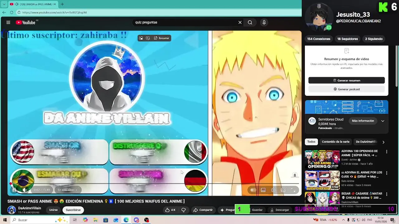Open 'ADIVINA 100 OPENINGS' video thumbnail
399x224 pixels.
coord(322,159)
